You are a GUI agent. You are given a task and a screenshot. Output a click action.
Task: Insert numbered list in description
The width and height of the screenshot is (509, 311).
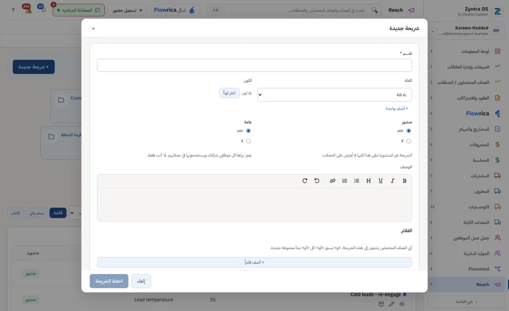tap(345, 181)
